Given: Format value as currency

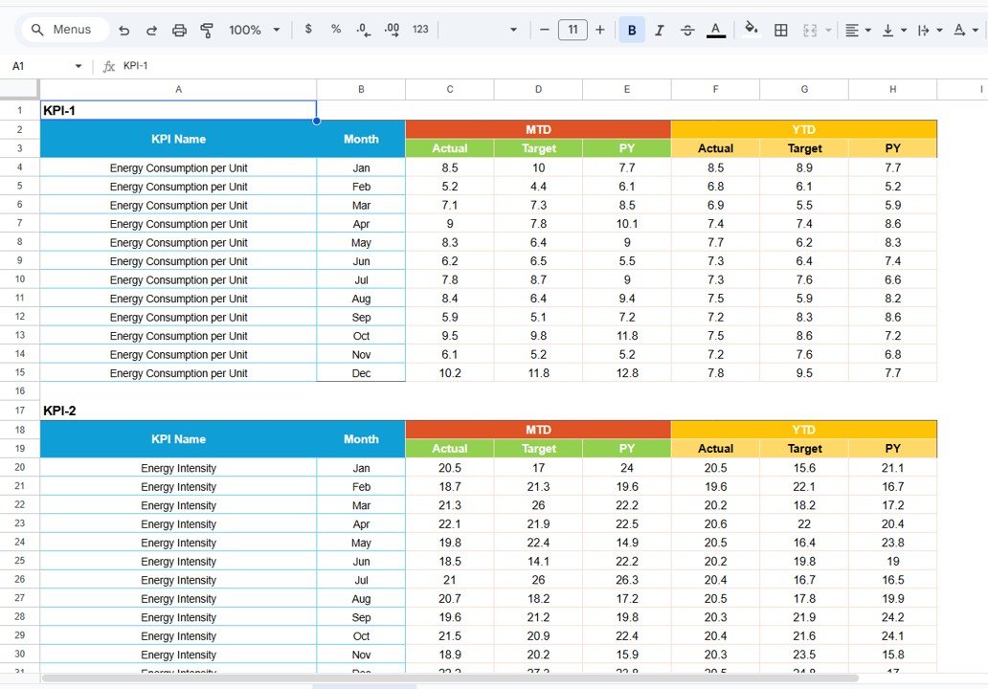Looking at the screenshot, I should pos(307,30).
